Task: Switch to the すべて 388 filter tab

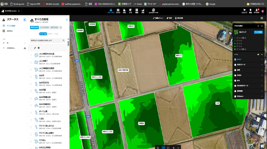Action: 43,34
